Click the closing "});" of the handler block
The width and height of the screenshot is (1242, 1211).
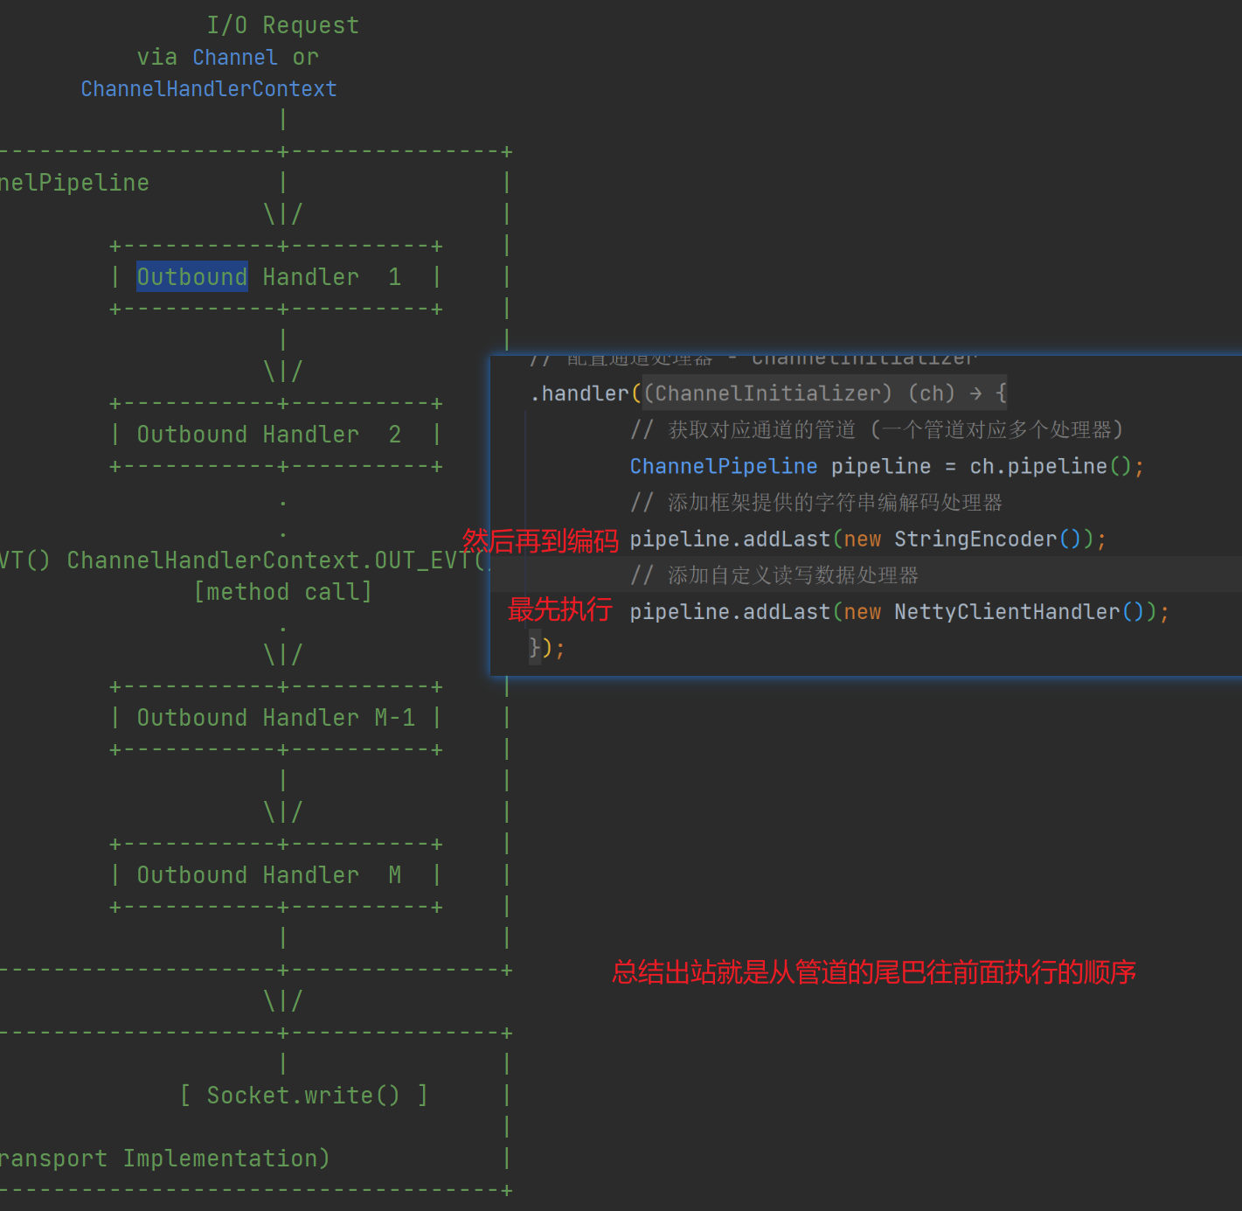547,648
